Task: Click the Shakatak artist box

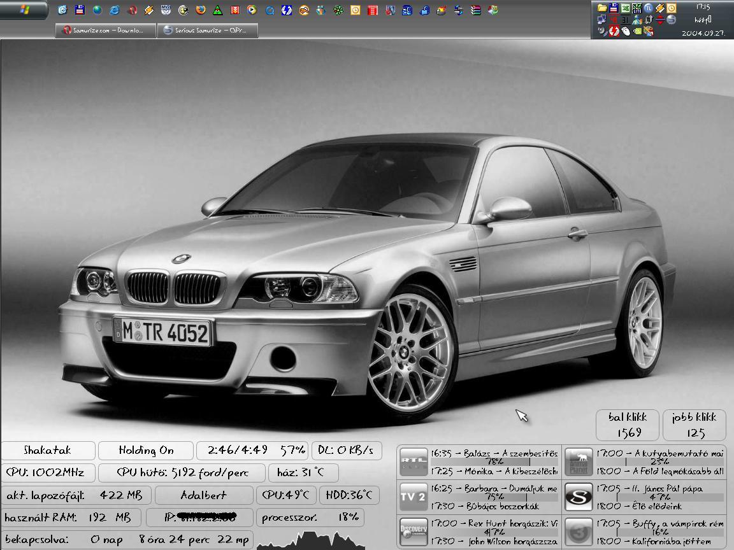Action: point(48,451)
